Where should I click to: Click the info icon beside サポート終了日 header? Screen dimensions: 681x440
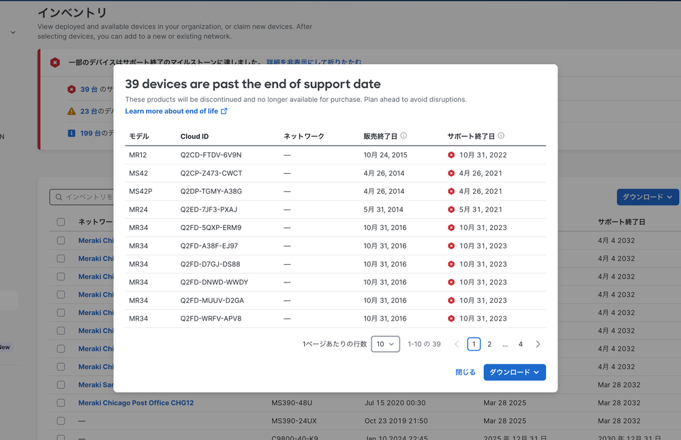click(x=501, y=136)
